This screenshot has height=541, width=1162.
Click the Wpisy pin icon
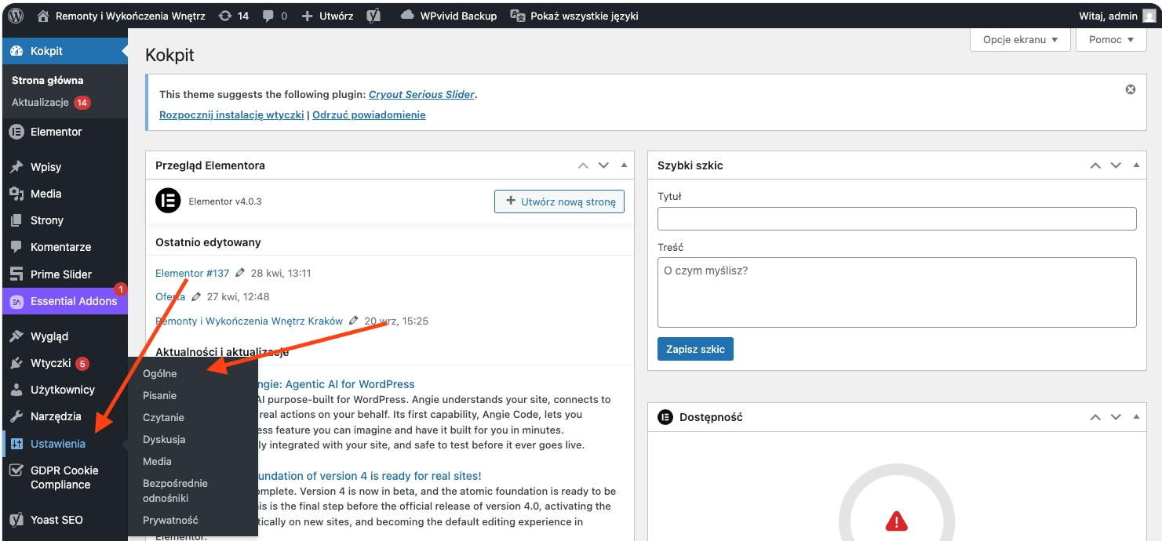(x=16, y=167)
